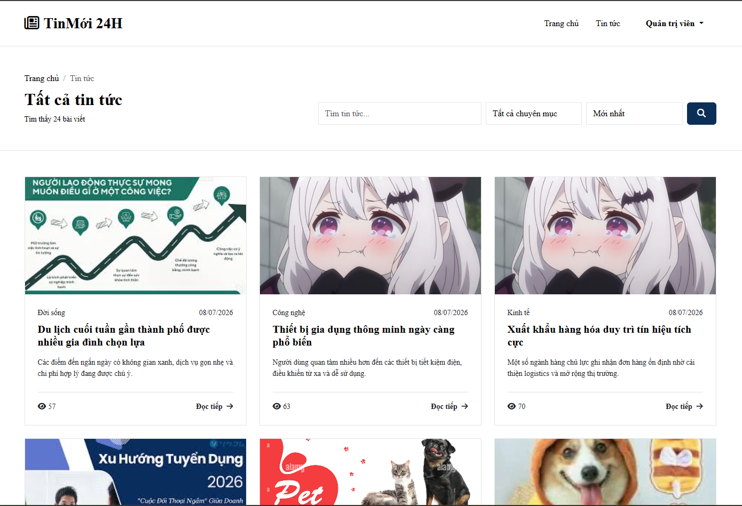Image resolution: width=742 pixels, height=506 pixels.
Task: Click the arrow icon in the Đời sống card
Action: pos(230,406)
